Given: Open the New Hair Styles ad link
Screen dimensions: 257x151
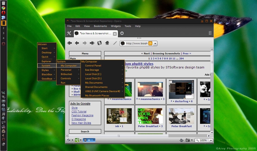Looking at the screenshot, I should pos(81,123).
